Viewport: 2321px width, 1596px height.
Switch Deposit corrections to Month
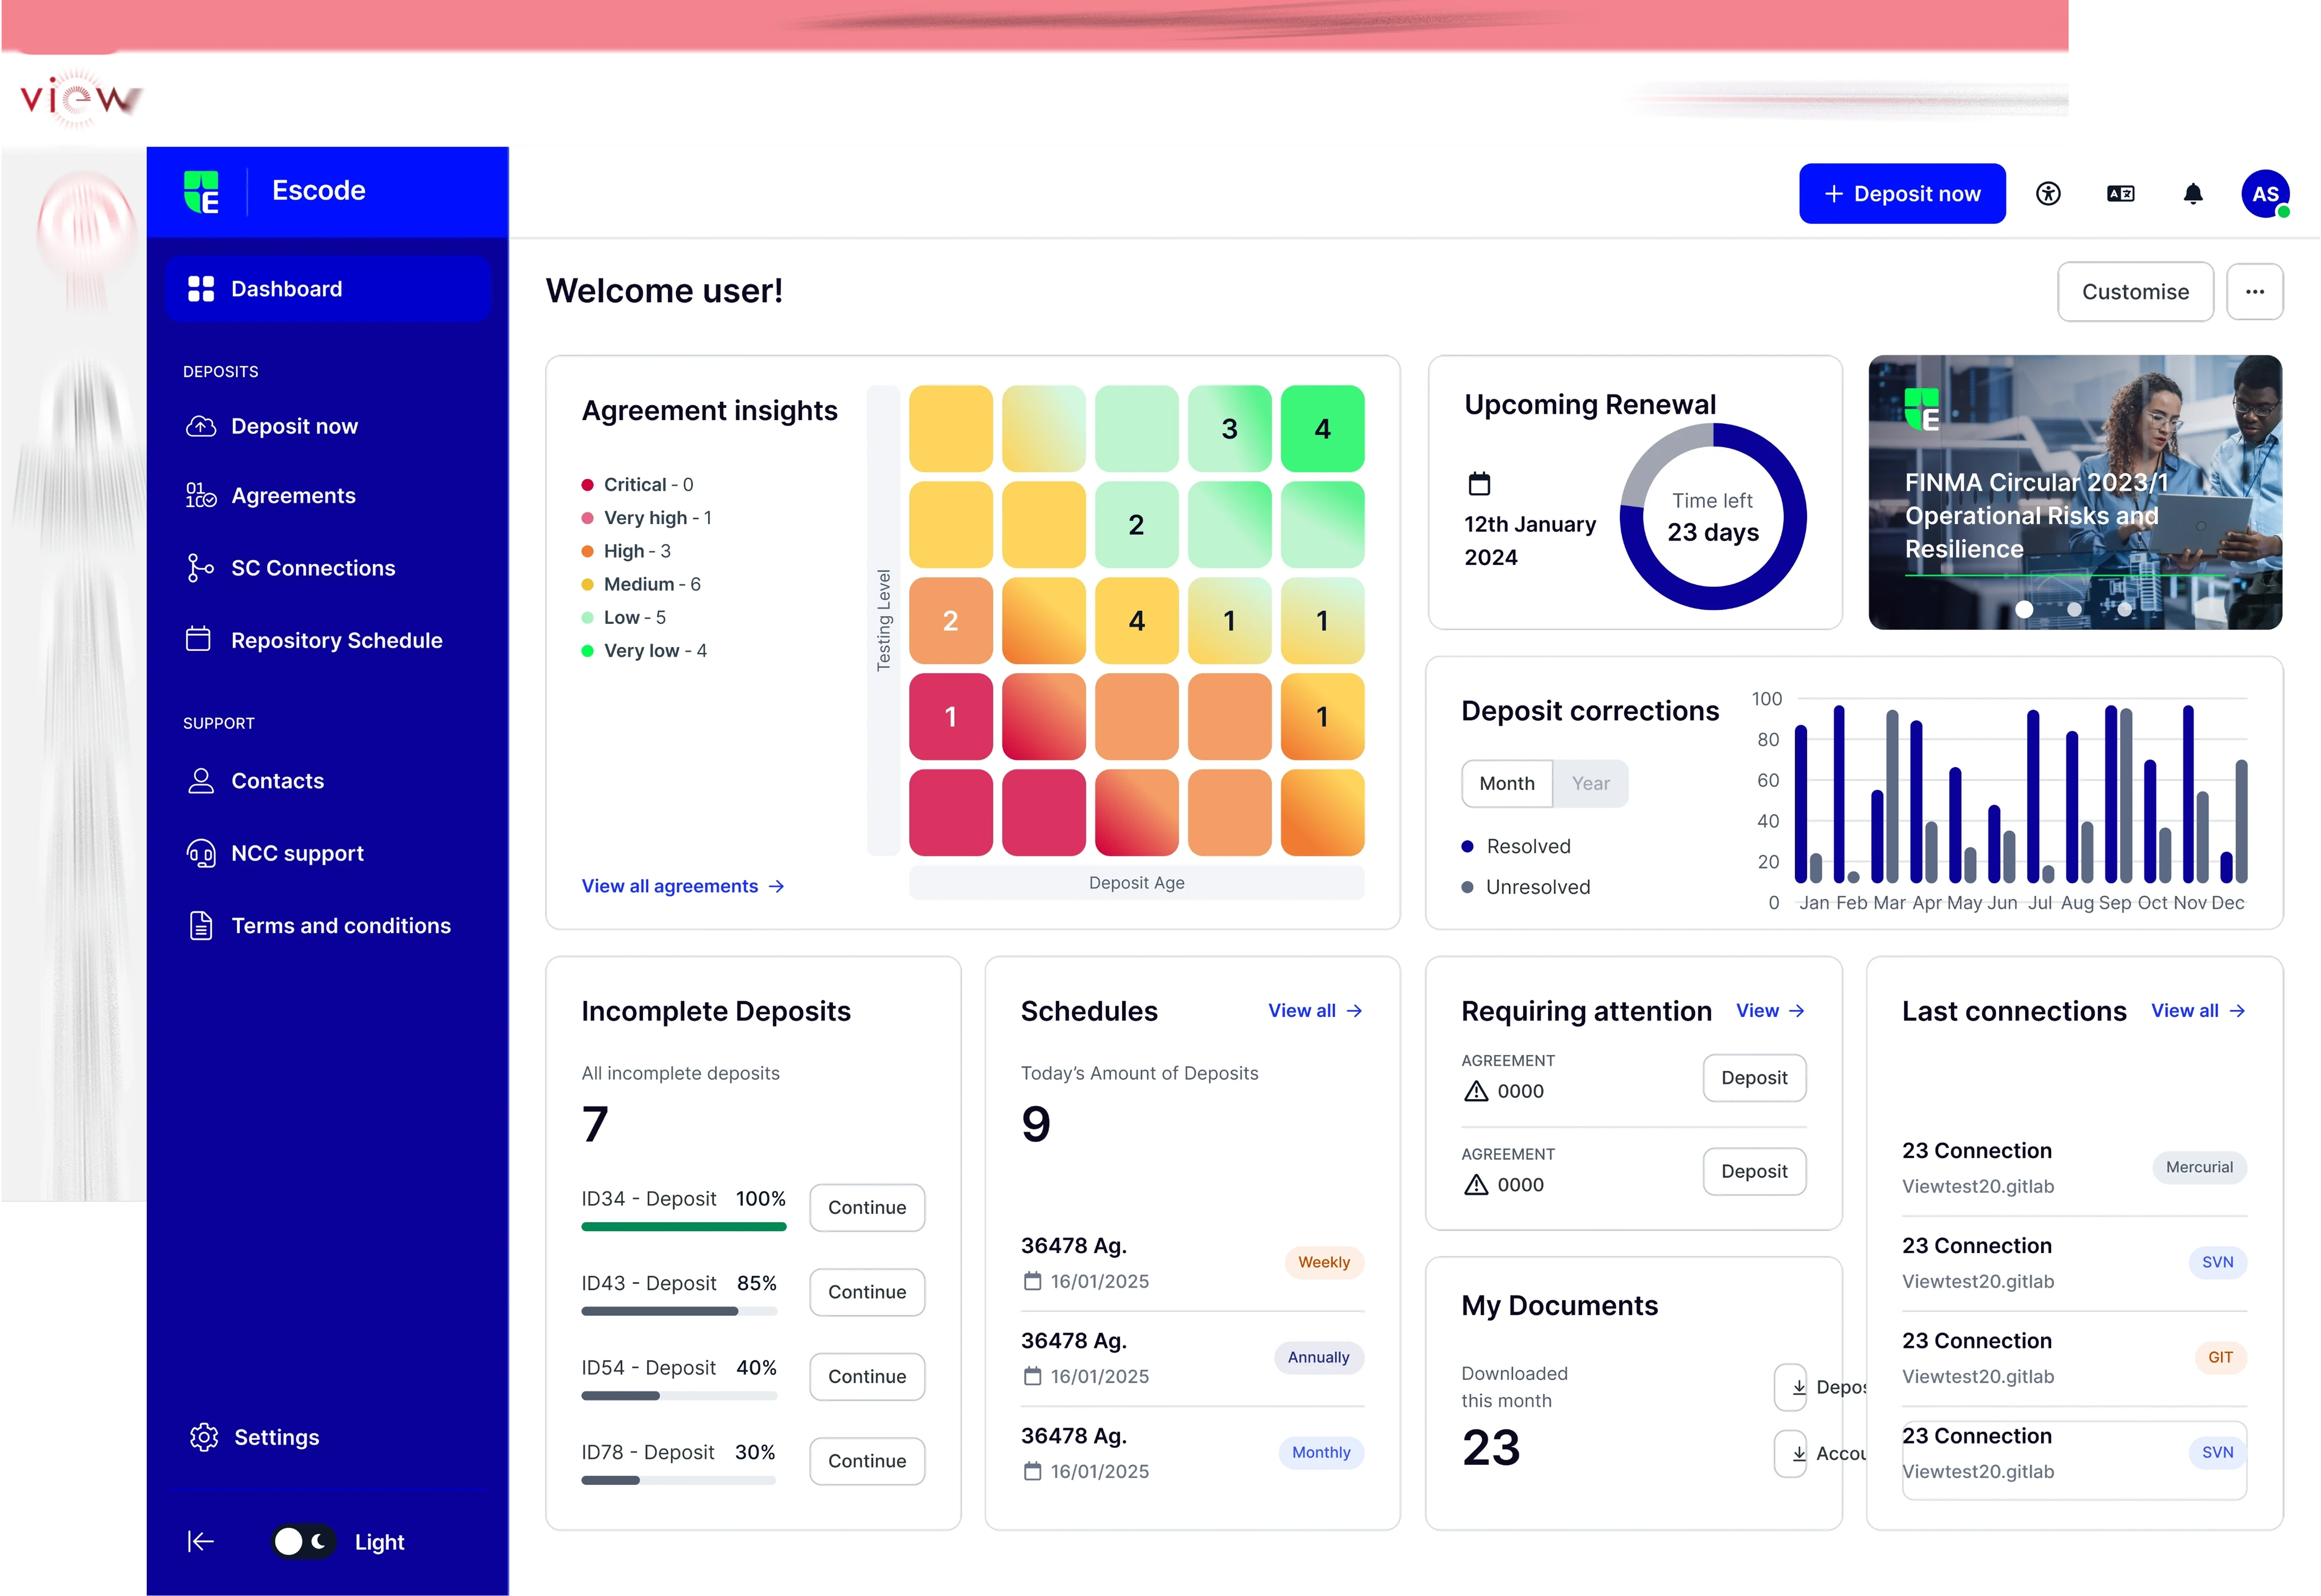[x=1507, y=783]
